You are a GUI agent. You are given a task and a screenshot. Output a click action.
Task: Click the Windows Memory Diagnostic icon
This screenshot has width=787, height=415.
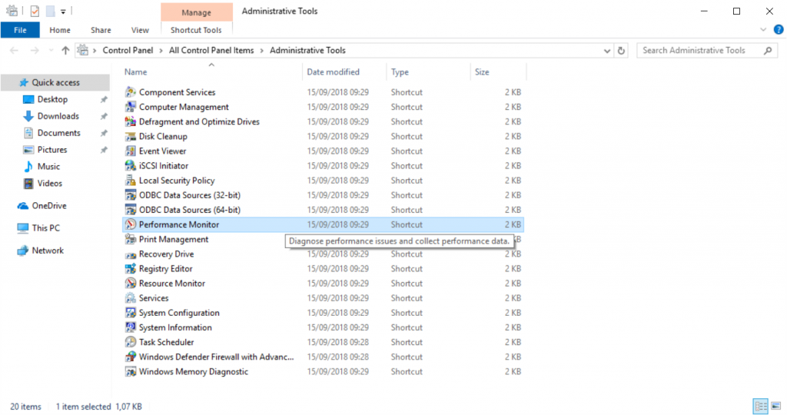(x=131, y=371)
